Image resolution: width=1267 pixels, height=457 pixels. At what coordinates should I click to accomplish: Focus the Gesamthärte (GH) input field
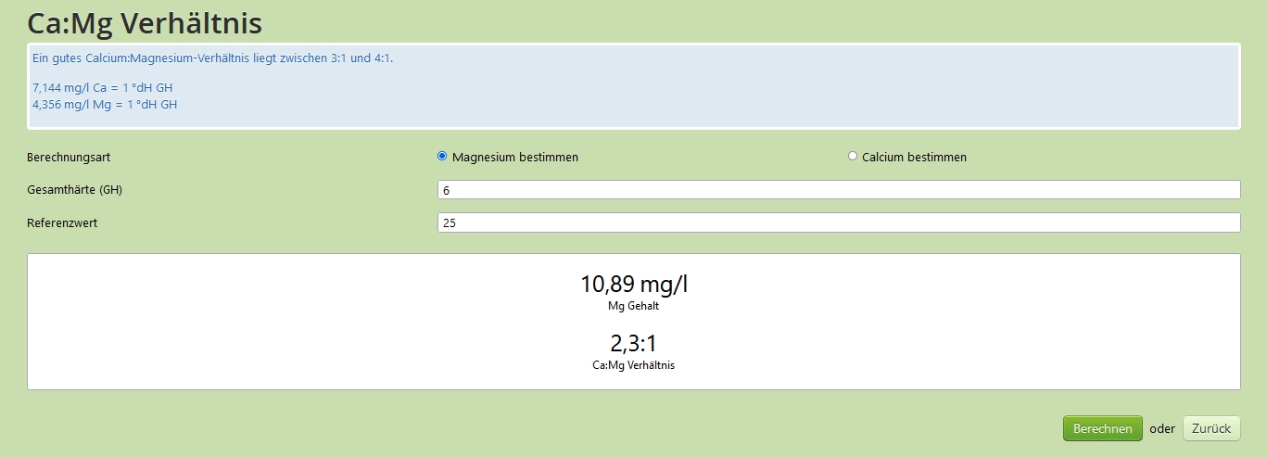point(838,190)
